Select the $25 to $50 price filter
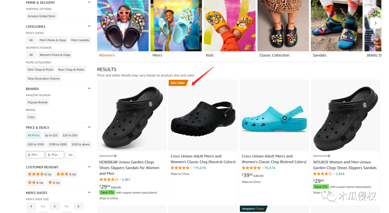The image size is (389, 213). 70,135
